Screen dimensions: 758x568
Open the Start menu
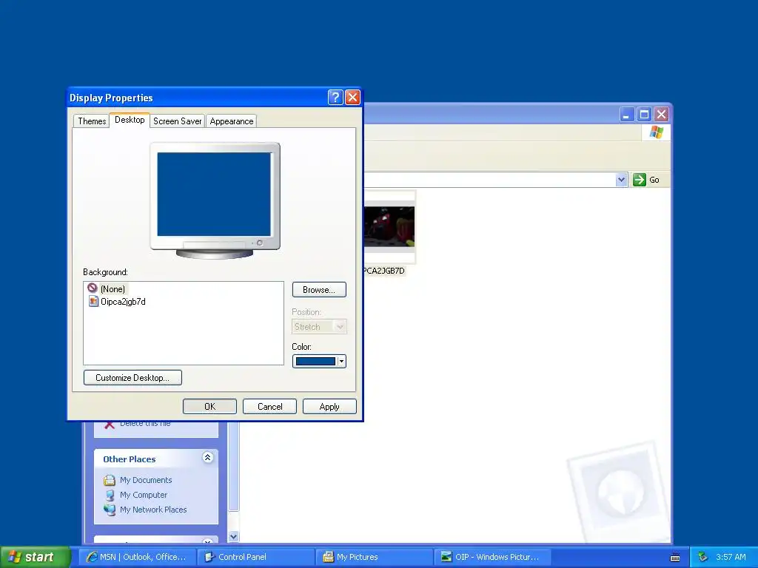coord(35,557)
